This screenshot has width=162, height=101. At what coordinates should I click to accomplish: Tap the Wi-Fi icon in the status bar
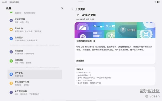point(155,2)
